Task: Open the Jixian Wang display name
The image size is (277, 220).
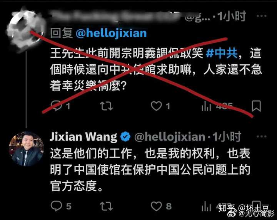Action: point(83,137)
